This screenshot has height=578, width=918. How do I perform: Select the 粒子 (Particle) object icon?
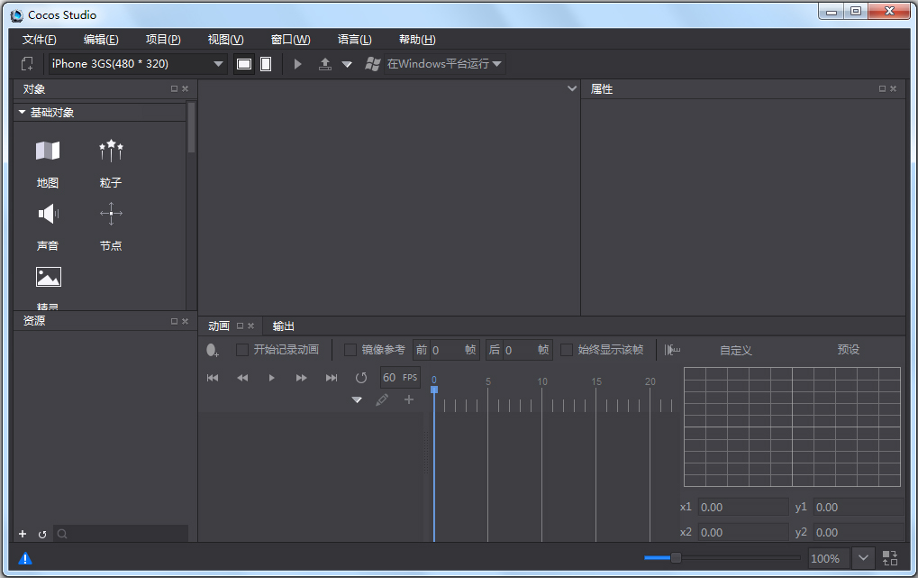[x=111, y=151]
